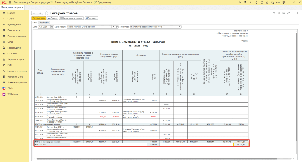Screen dimensions: 302x162
Task: Go forward with the right arrow button
Action: point(40,13)
